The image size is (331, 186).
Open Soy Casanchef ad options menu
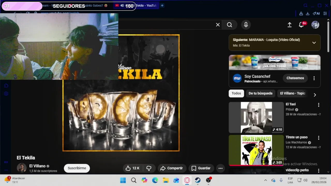click(x=314, y=78)
